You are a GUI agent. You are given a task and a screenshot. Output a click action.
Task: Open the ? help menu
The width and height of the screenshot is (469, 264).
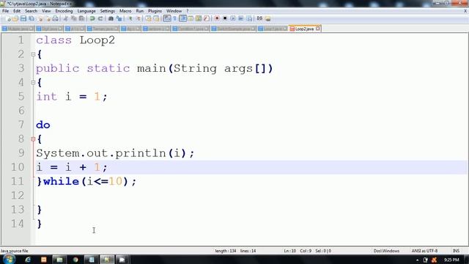click(x=188, y=11)
